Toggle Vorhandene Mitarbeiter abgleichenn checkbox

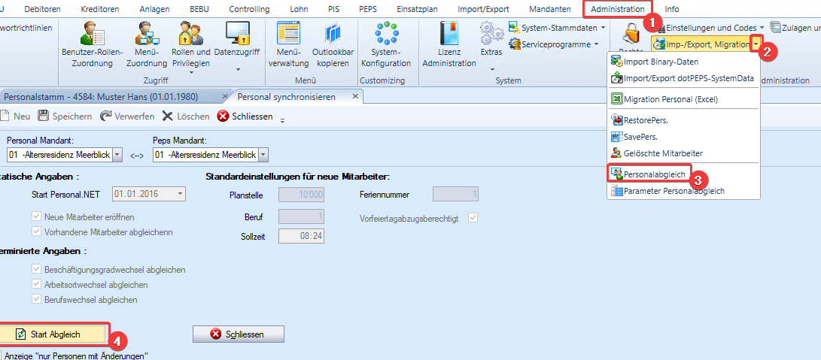click(36, 231)
